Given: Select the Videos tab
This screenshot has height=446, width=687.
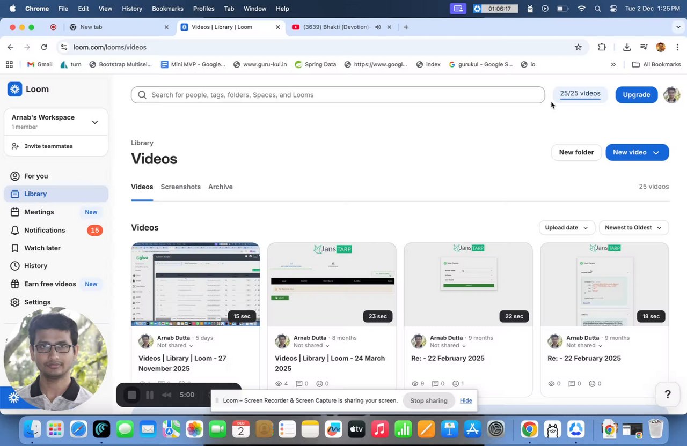Looking at the screenshot, I should click(142, 187).
